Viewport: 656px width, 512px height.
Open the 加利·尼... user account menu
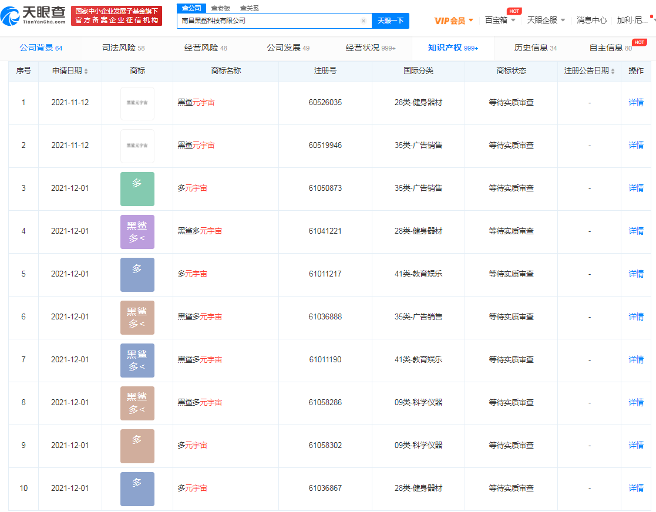point(632,20)
